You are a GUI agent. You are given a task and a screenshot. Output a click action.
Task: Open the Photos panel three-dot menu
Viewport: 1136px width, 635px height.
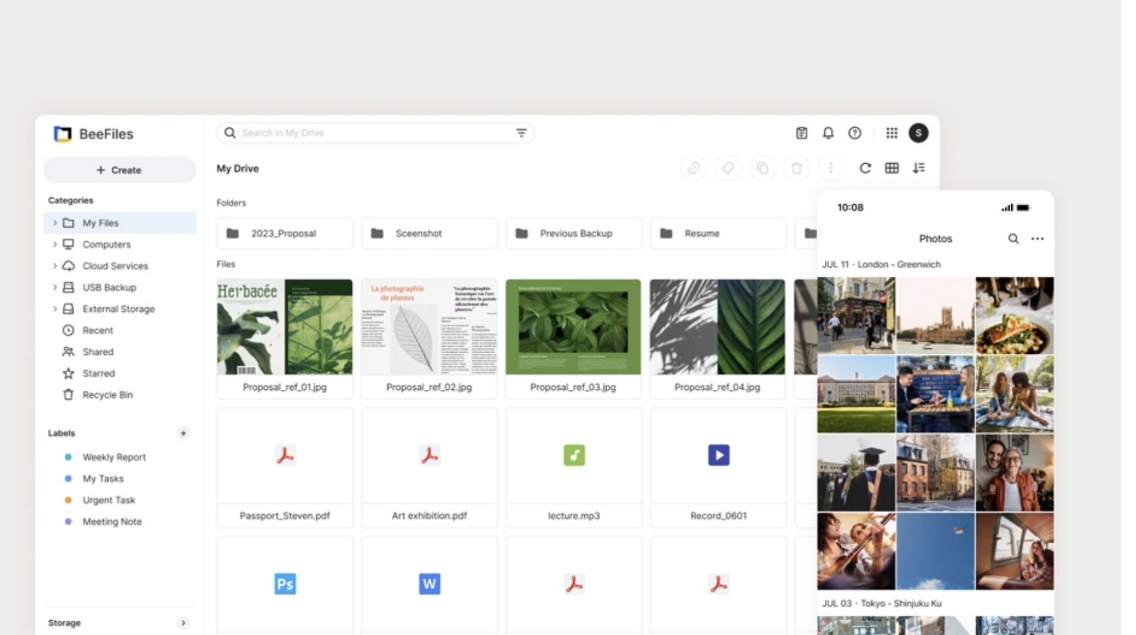pos(1037,239)
